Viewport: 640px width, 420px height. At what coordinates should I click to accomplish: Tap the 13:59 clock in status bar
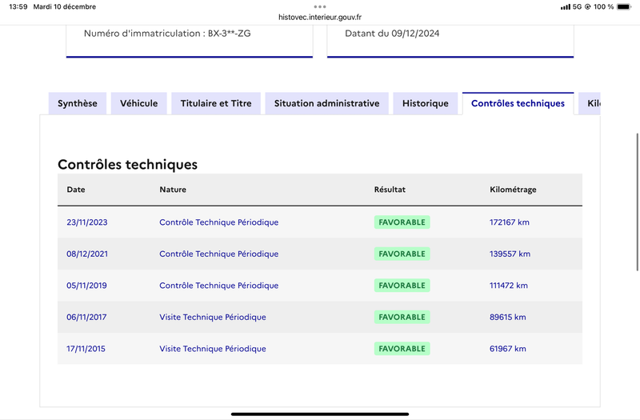18,6
